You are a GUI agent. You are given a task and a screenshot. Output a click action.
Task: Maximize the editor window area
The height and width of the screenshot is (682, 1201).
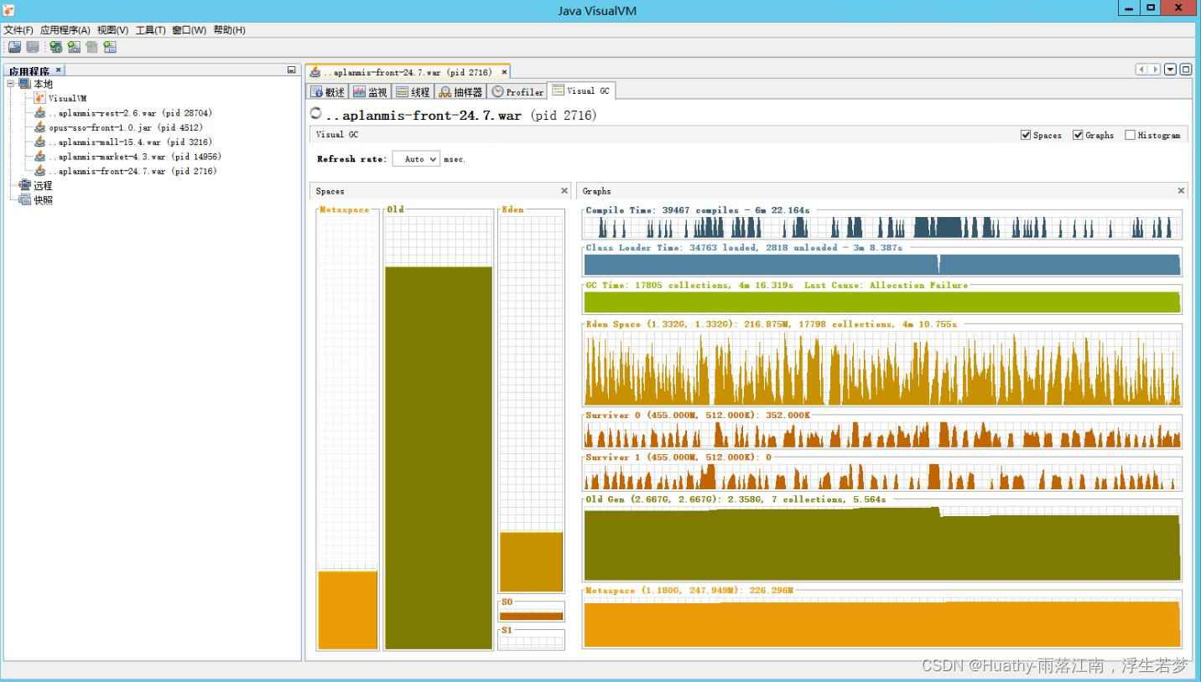1186,70
